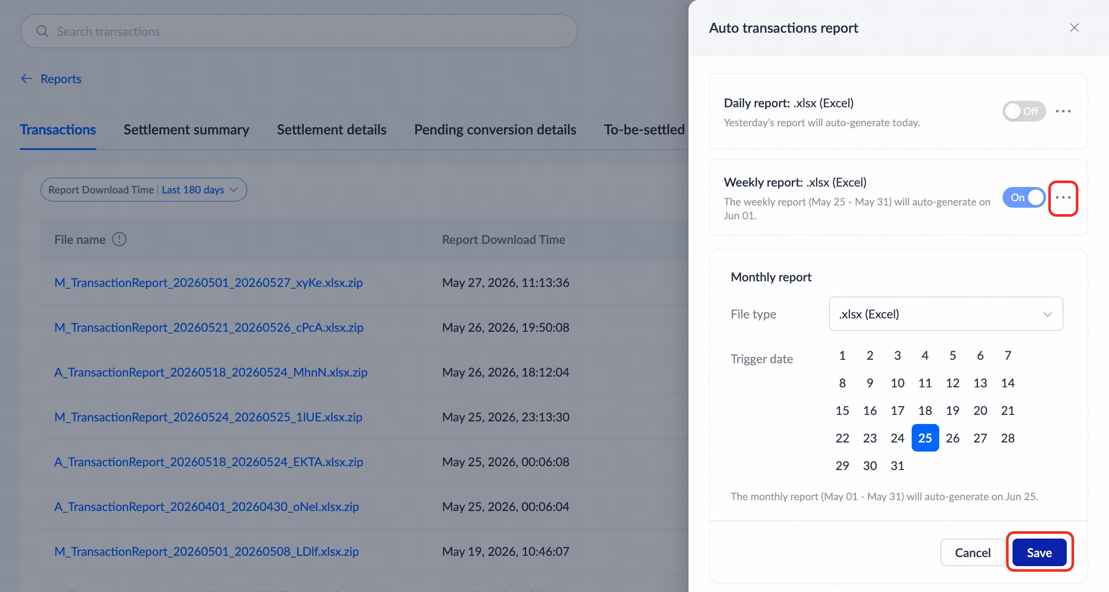Viewport: 1109px width, 592px height.
Task: Save the monthly report settings
Action: tap(1039, 552)
